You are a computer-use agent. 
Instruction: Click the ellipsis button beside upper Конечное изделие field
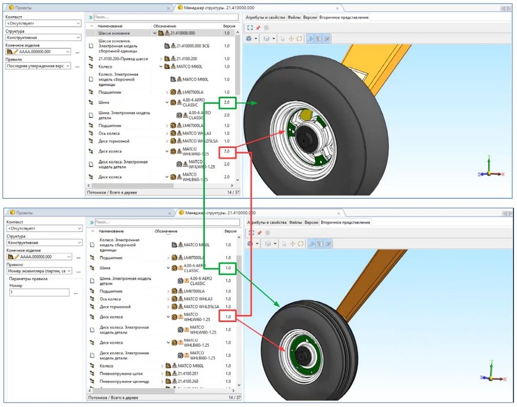(x=78, y=52)
